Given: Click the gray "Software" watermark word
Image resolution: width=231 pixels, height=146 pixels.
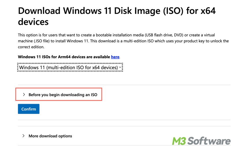Looking at the screenshot, I should point(209,141).
